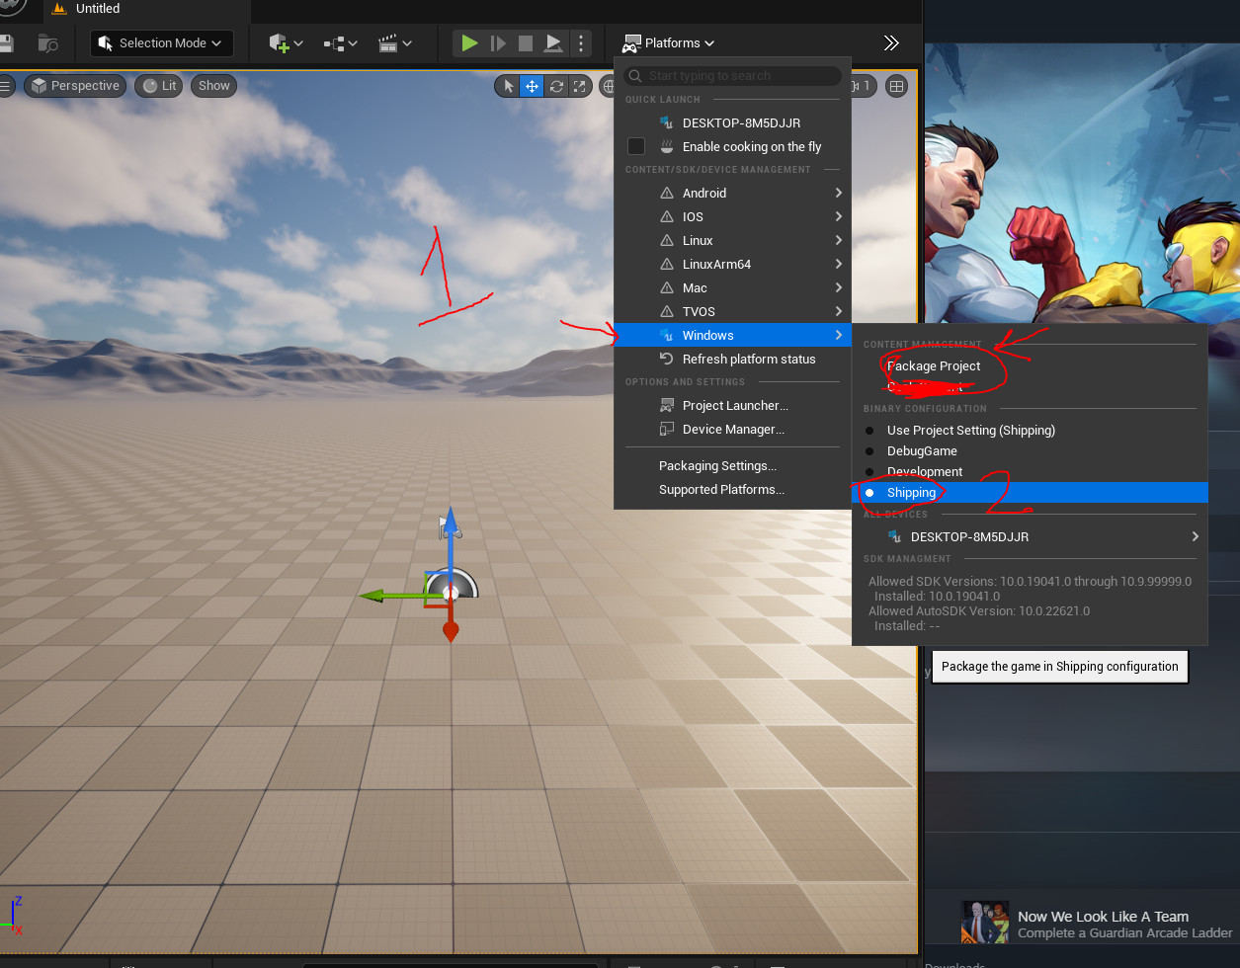The width and height of the screenshot is (1240, 968).
Task: Expand DESKTOP-8M5DJJR under All Devices
Action: pos(1030,536)
